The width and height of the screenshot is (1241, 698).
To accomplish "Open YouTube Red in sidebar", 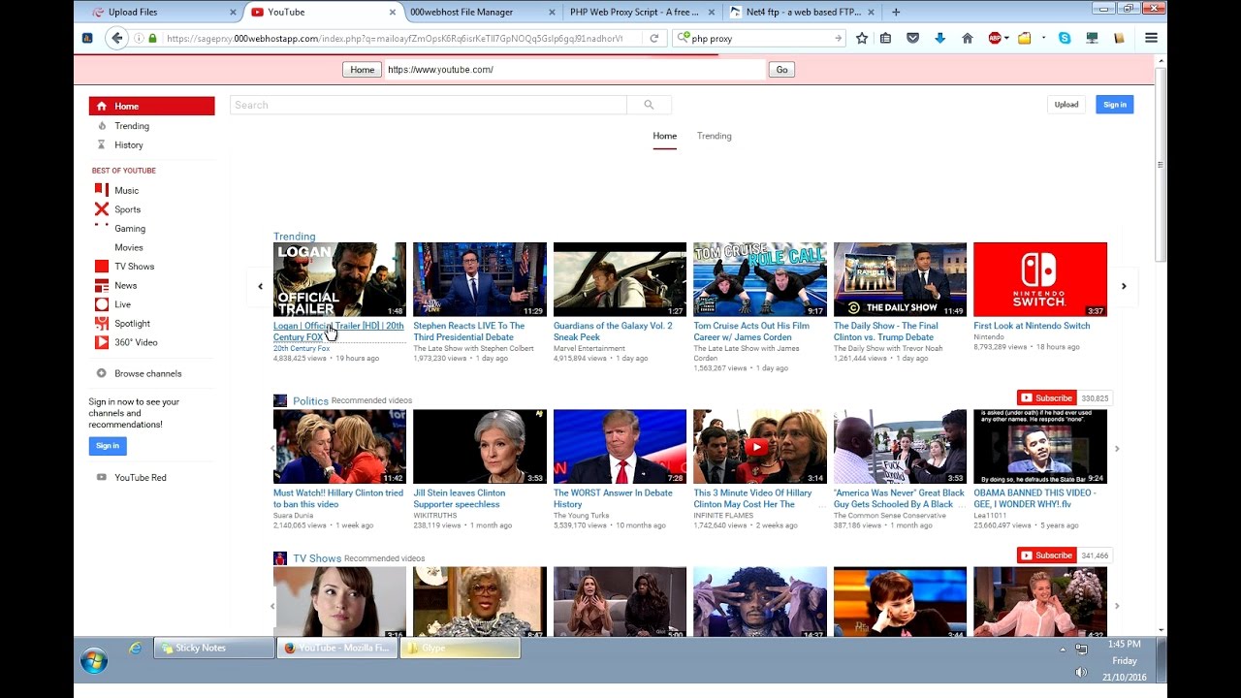I will coord(141,478).
